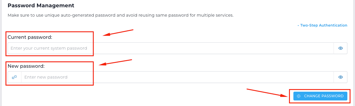Reveal new password using its eye icon

341,77
